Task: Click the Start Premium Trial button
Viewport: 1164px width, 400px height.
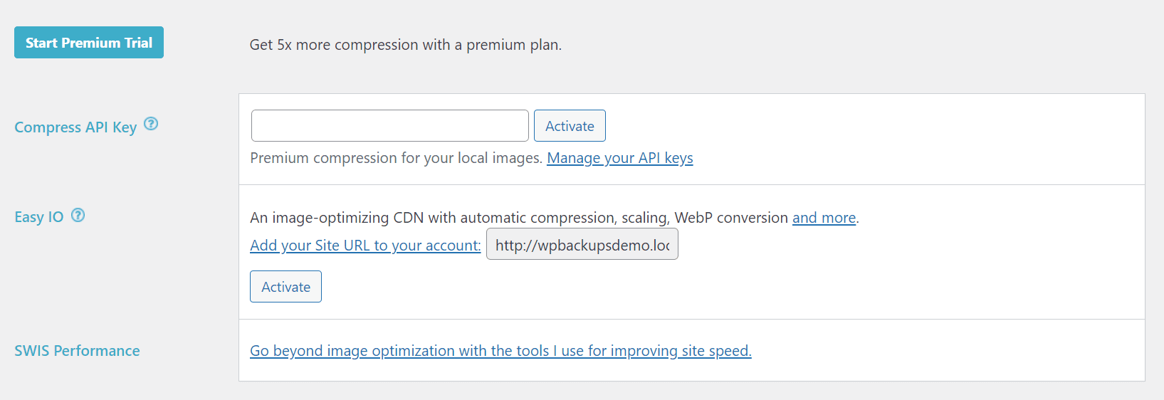Action: [89, 43]
